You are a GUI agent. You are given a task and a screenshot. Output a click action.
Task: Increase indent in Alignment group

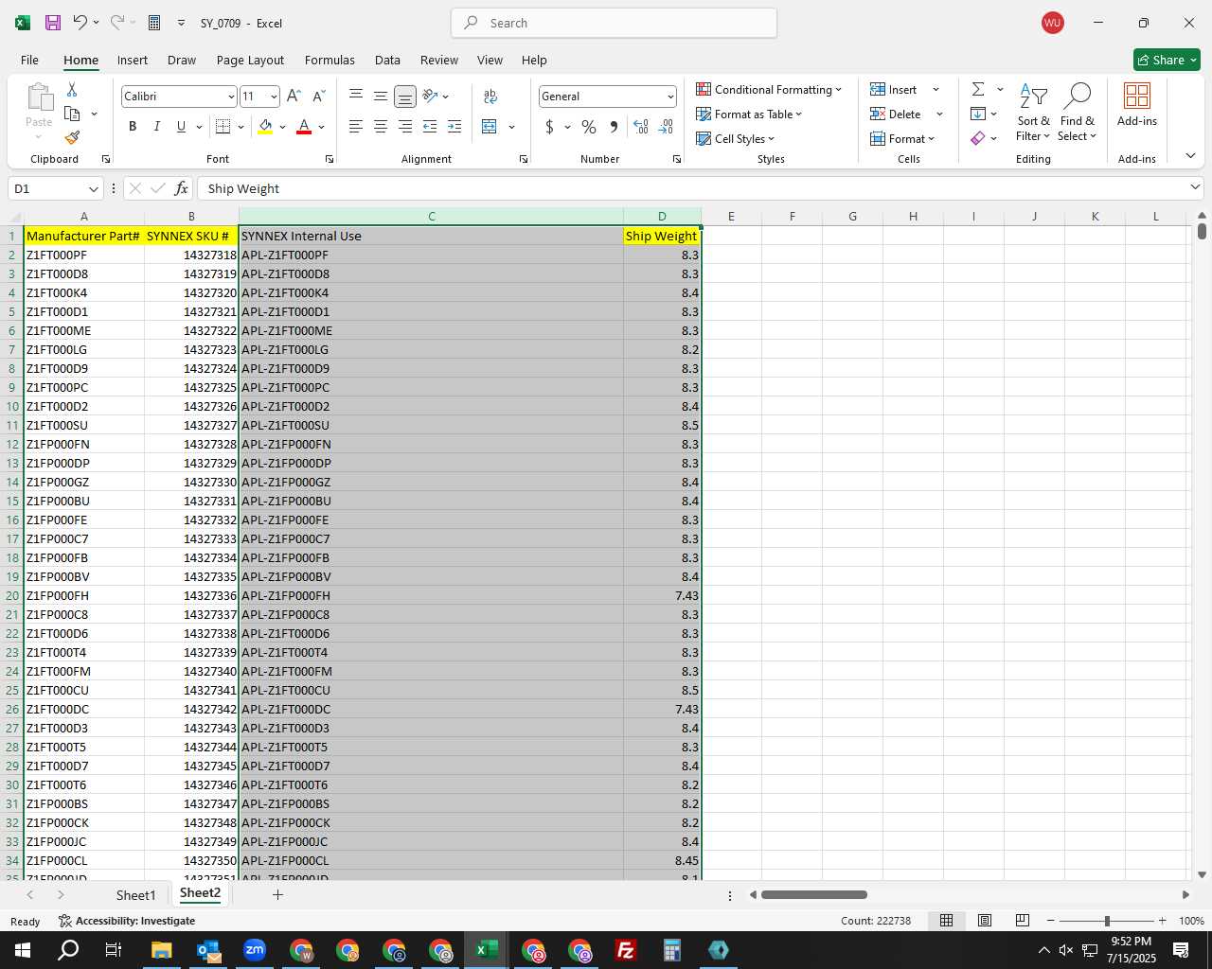tap(454, 127)
